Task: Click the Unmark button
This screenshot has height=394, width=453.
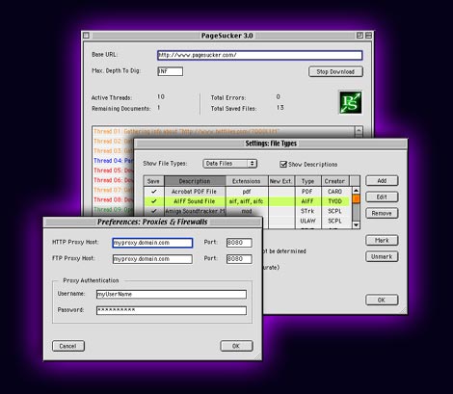Action: (382, 256)
